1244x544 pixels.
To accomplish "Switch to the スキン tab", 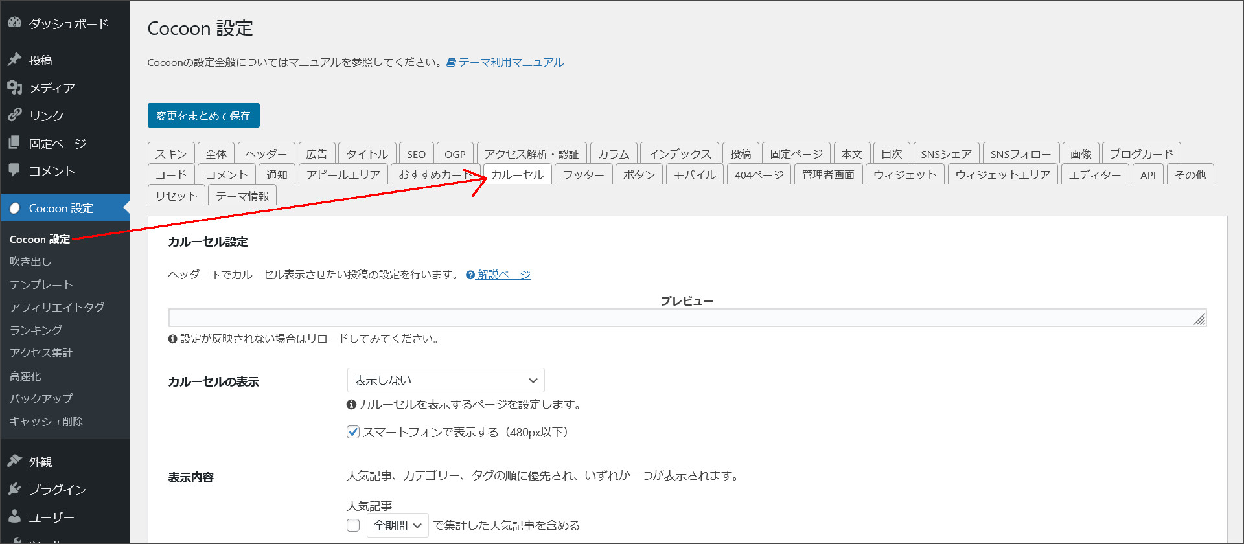I will click(x=171, y=153).
